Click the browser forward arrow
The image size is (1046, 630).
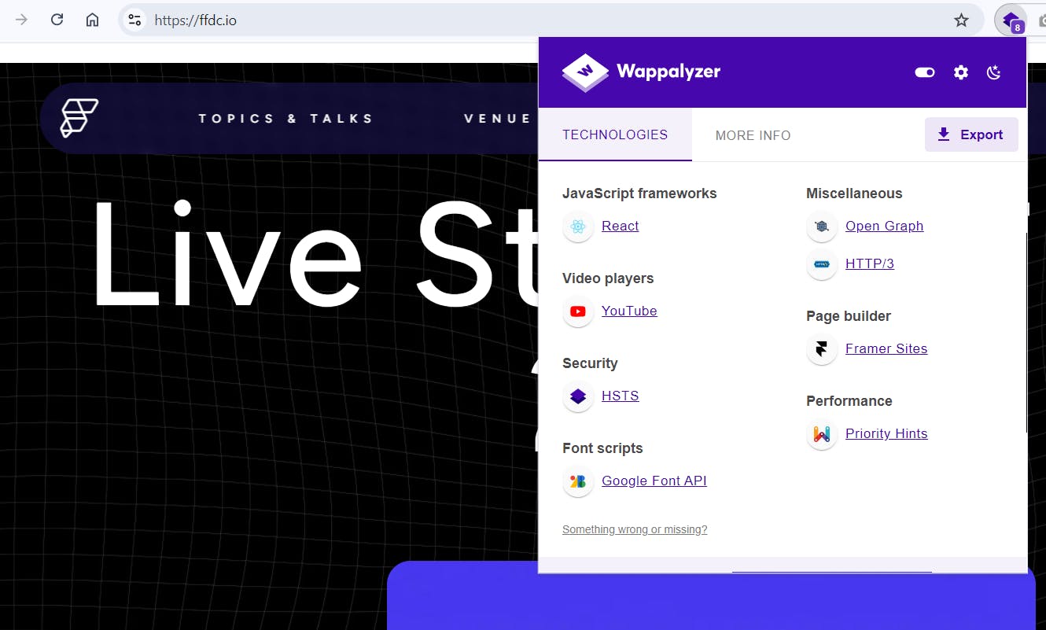point(21,20)
